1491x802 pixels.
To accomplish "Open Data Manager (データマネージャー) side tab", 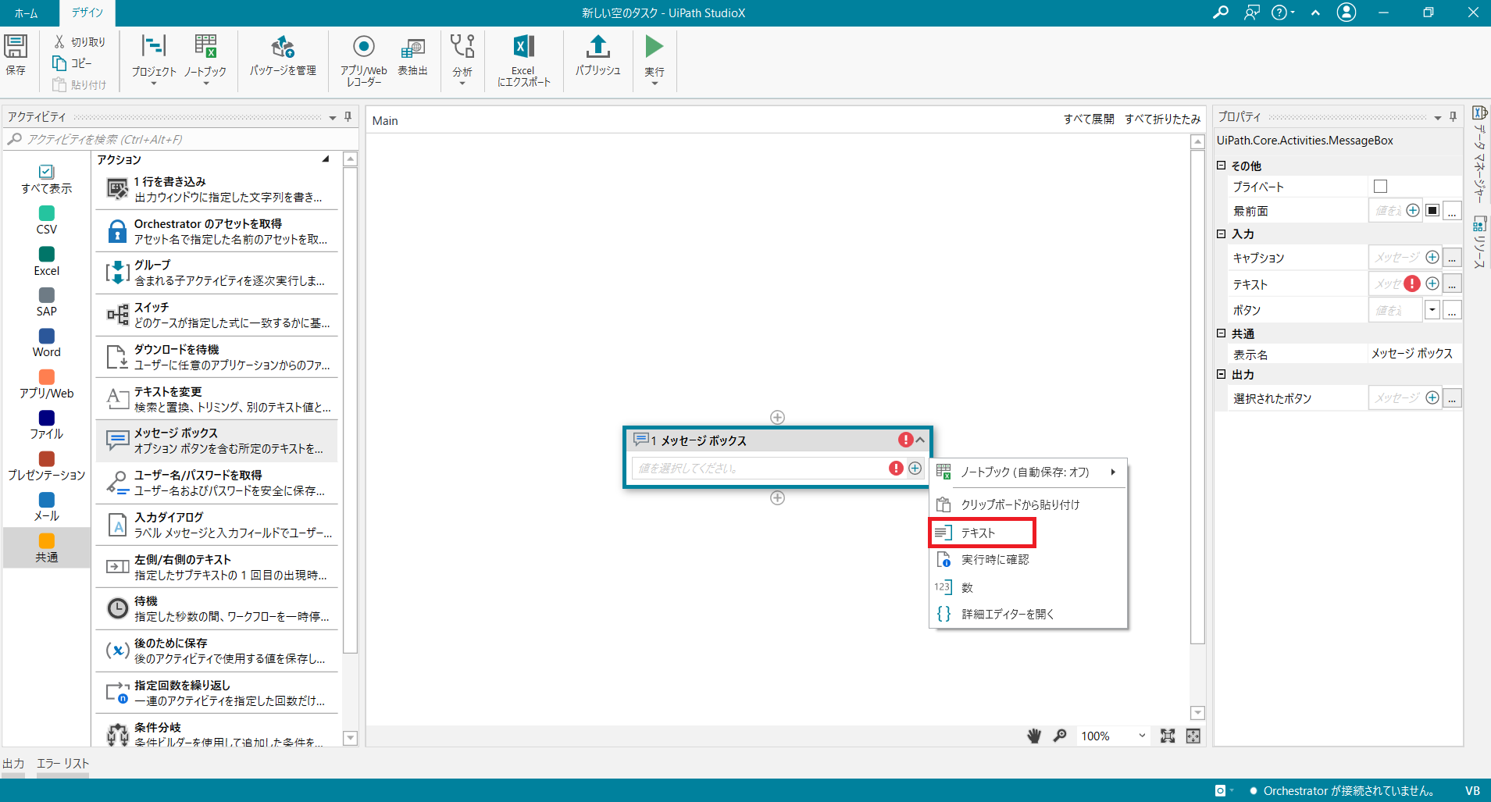I will click(1479, 153).
